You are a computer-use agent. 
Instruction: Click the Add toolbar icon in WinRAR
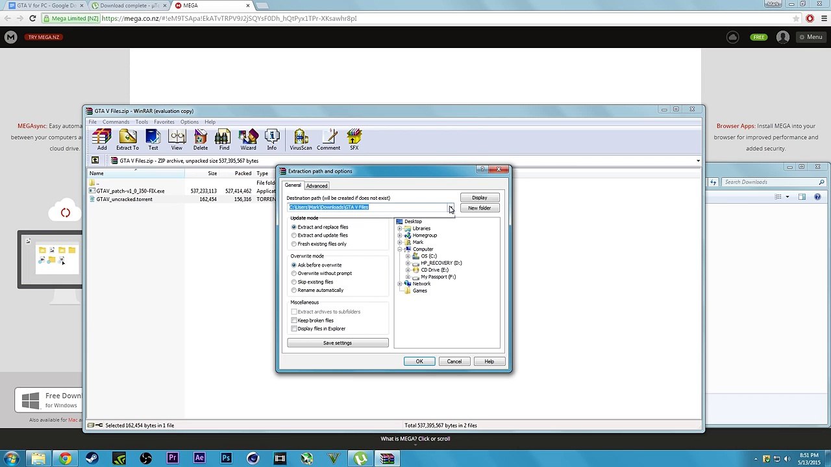point(102,139)
